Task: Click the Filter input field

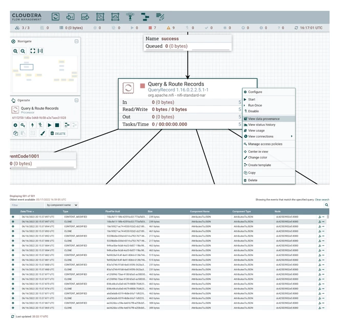Action: [27, 205]
